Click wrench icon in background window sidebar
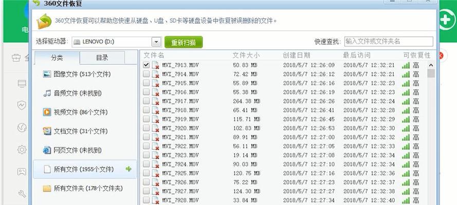Viewport: 457px width, 205px height. click(x=22, y=194)
